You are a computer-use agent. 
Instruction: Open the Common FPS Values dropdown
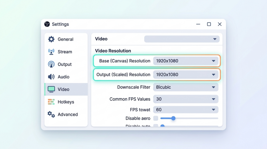point(186,99)
